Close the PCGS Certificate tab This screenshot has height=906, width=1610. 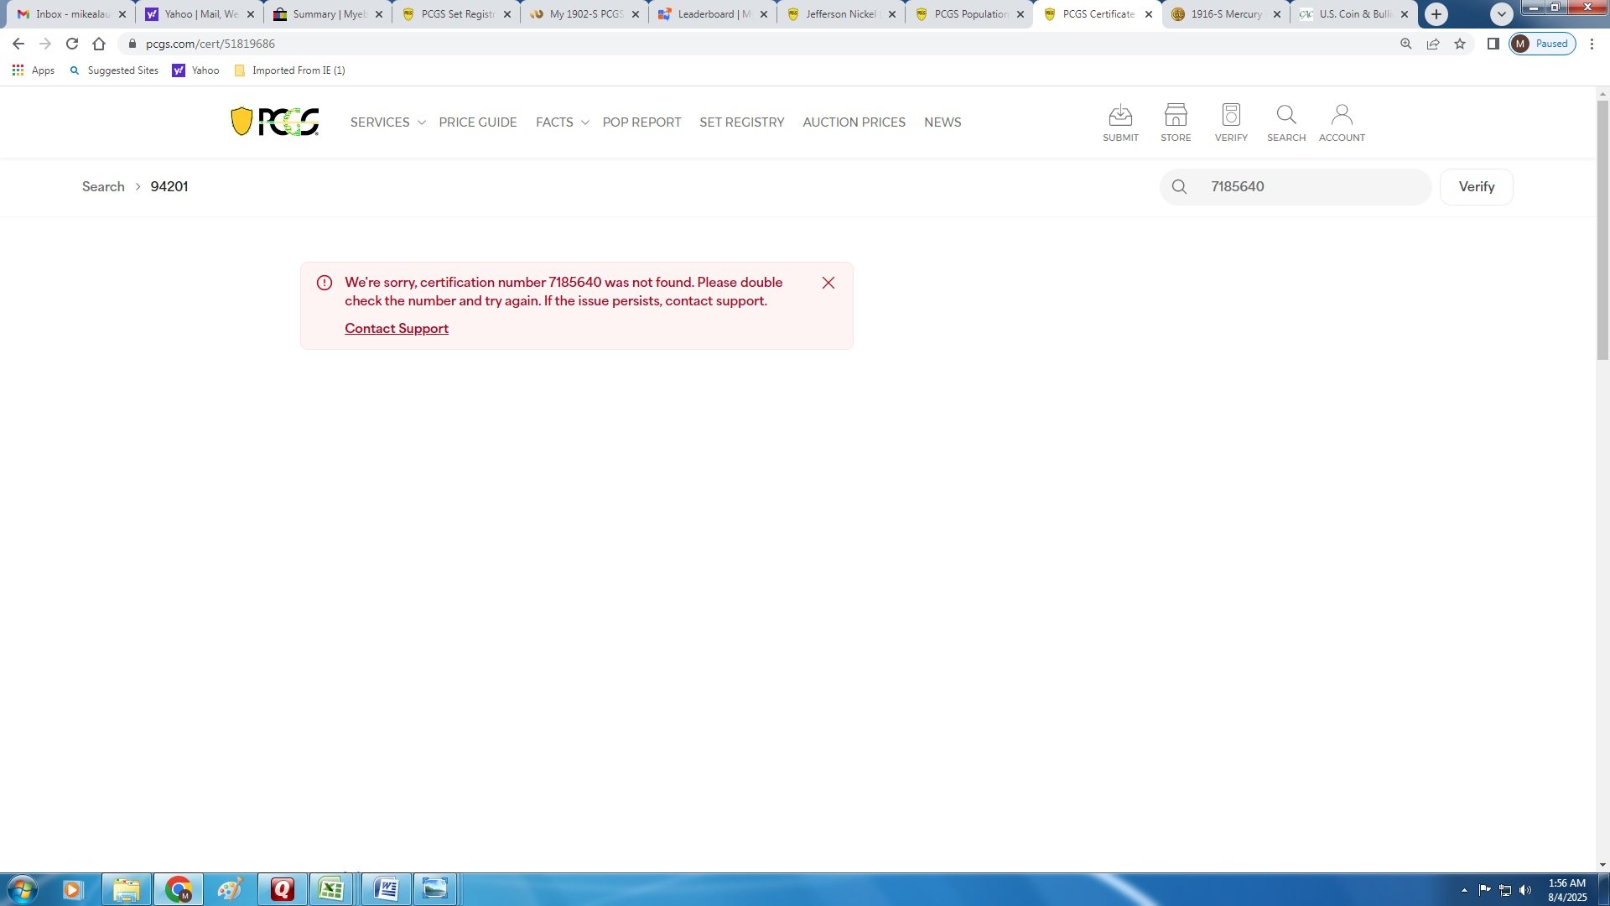1149,14
